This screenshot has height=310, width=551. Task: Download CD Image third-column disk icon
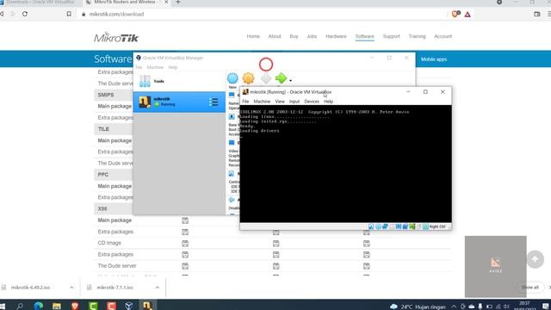[367, 243]
